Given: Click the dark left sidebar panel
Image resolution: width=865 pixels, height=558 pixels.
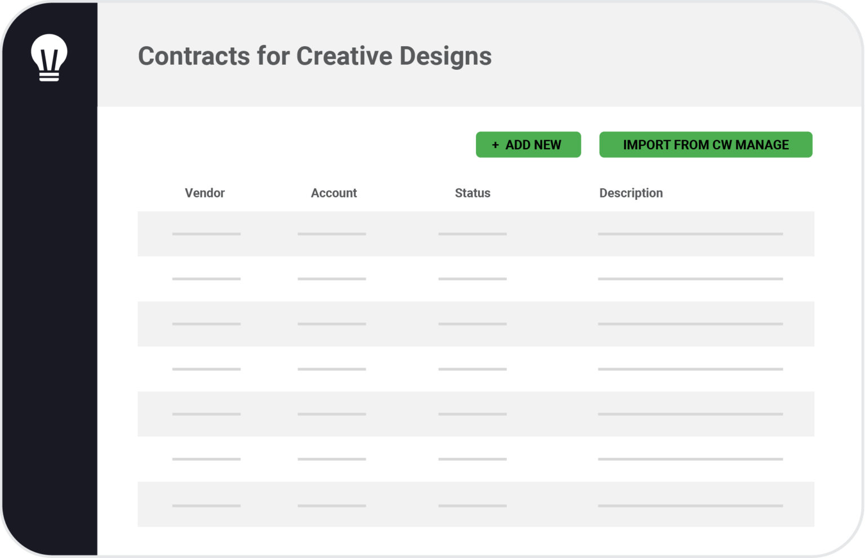Looking at the screenshot, I should pyautogui.click(x=50, y=315).
